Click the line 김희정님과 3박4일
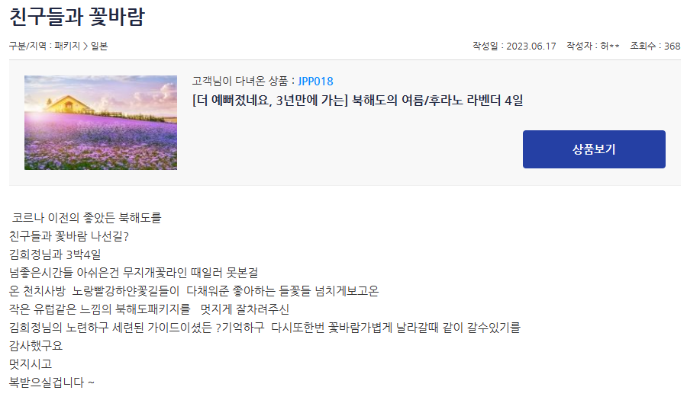The image size is (687, 400). tap(55, 254)
